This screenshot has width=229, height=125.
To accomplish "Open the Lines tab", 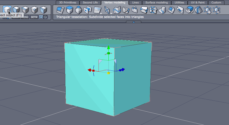I will pyautogui.click(x=135, y=3).
